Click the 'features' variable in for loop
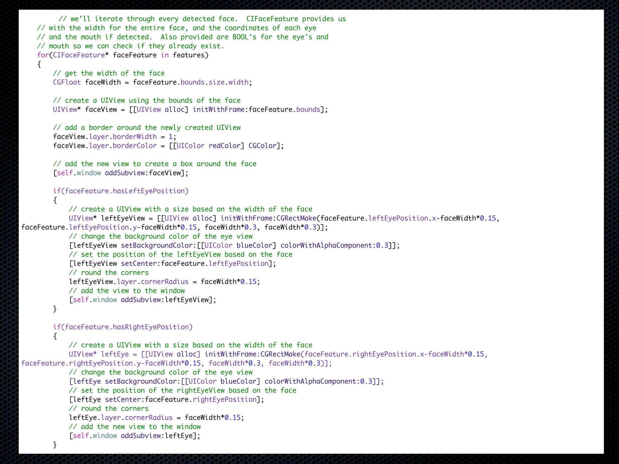The height and width of the screenshot is (464, 619). (x=189, y=55)
